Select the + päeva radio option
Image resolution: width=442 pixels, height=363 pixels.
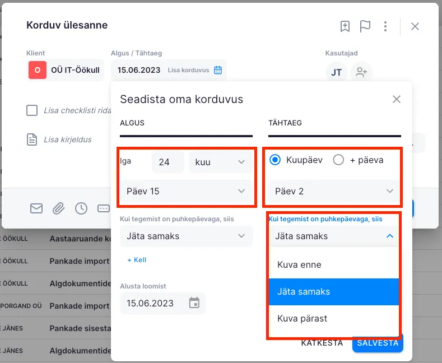[x=338, y=160]
